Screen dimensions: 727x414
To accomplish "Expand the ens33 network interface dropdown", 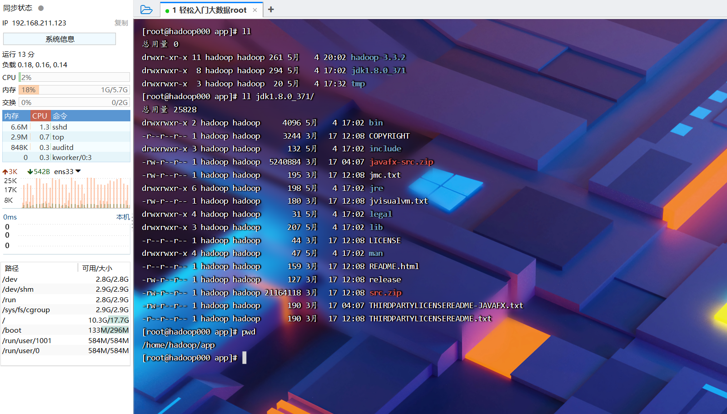I will pyautogui.click(x=79, y=171).
